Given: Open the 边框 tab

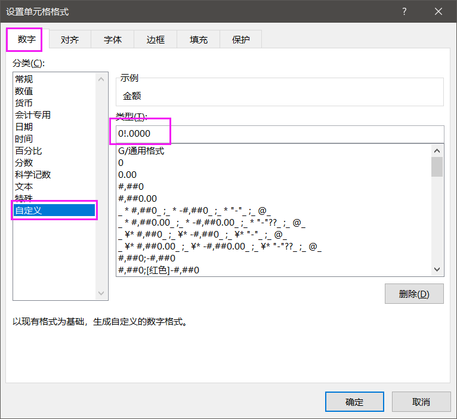Looking at the screenshot, I should 155,39.
